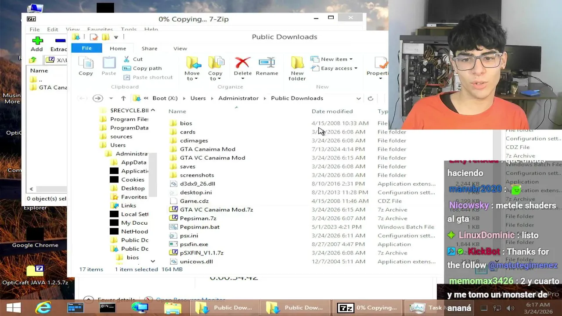This screenshot has height=316, width=562.
Task: Select Favorites in the navigation tree
Action: (x=134, y=197)
